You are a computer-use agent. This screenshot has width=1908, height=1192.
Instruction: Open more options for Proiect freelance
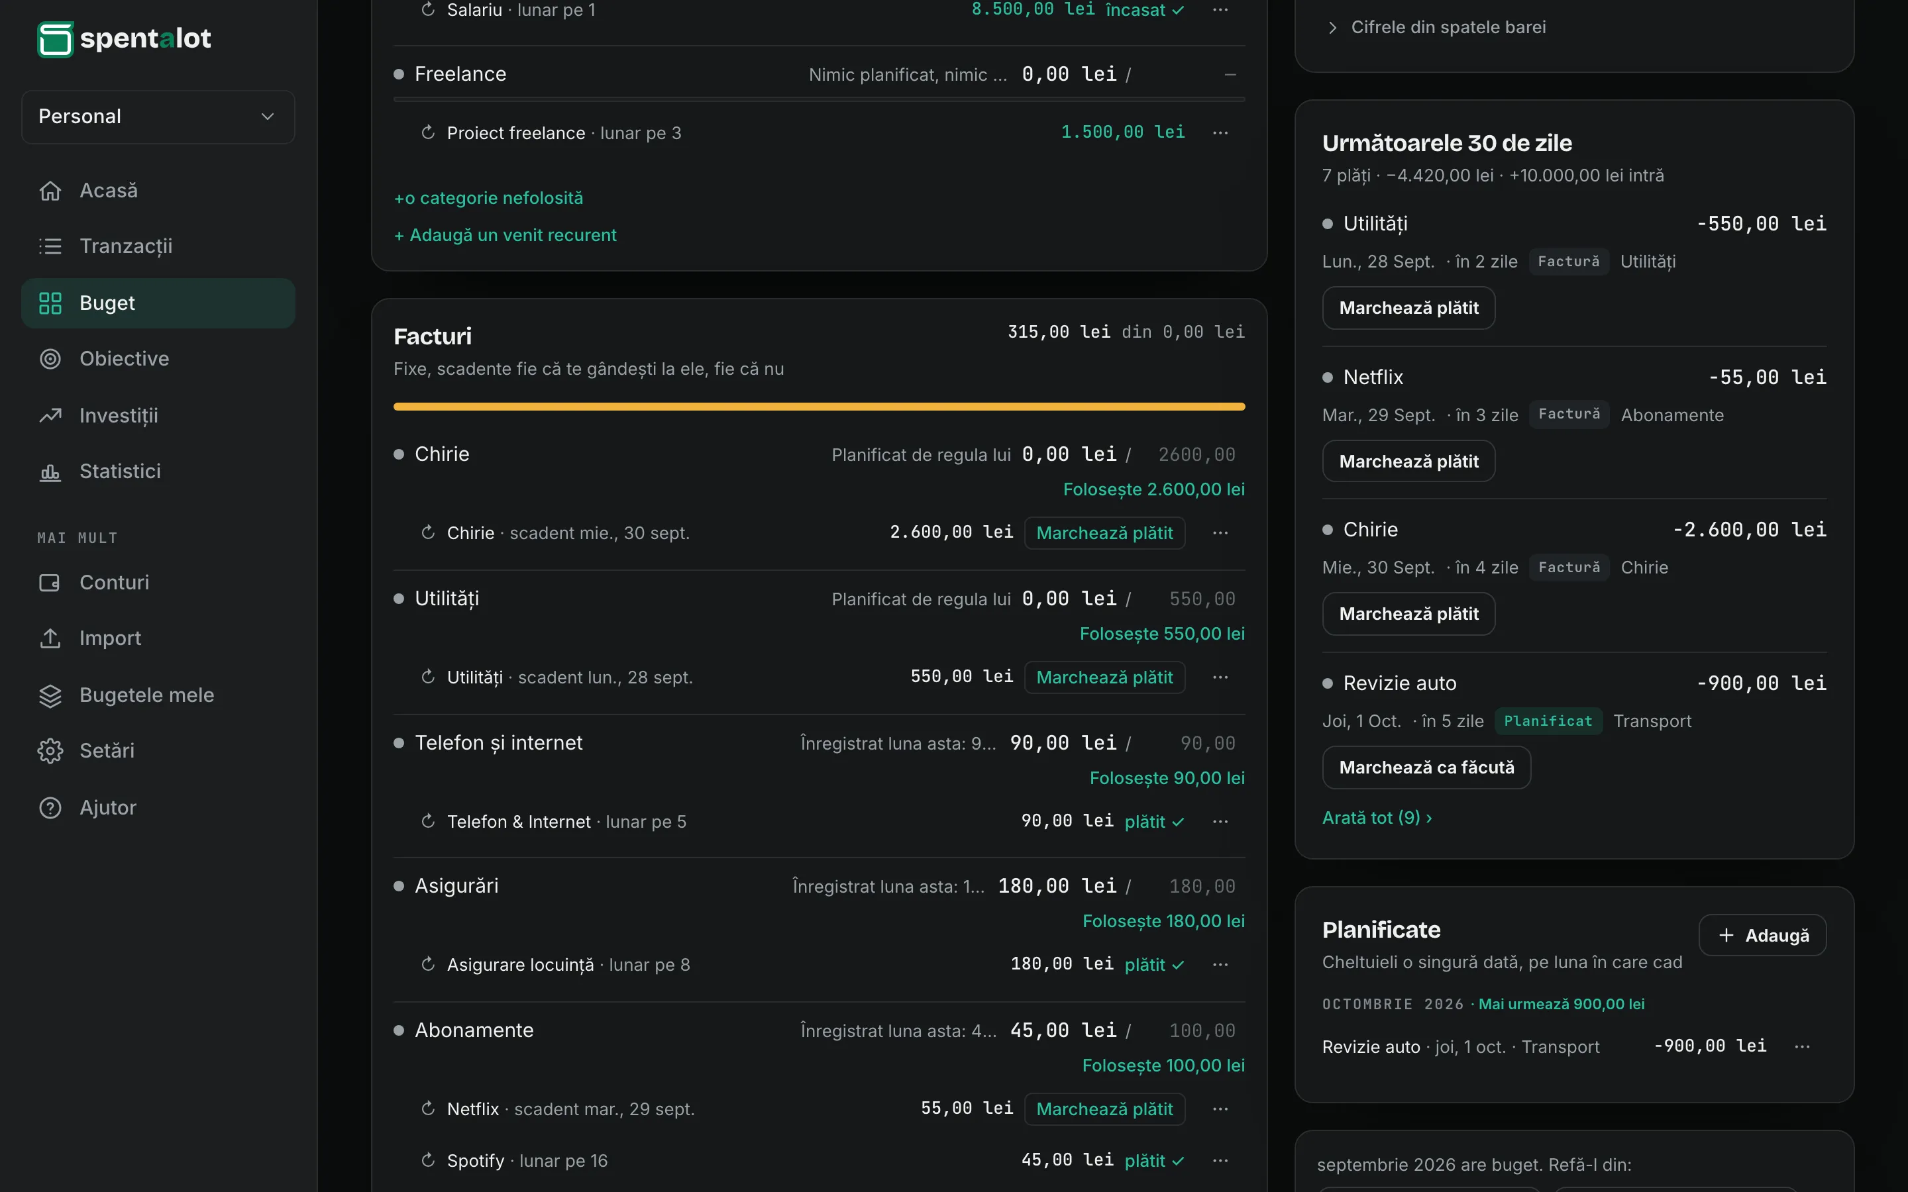coord(1220,132)
